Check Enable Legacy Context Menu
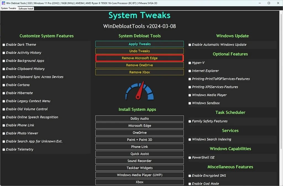Viewport: 283px width, 186px height. pos(4,101)
